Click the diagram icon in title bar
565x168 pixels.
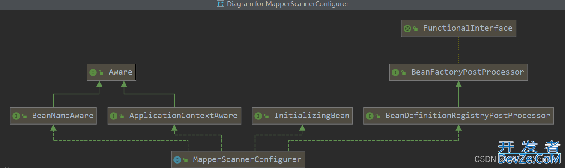click(221, 4)
